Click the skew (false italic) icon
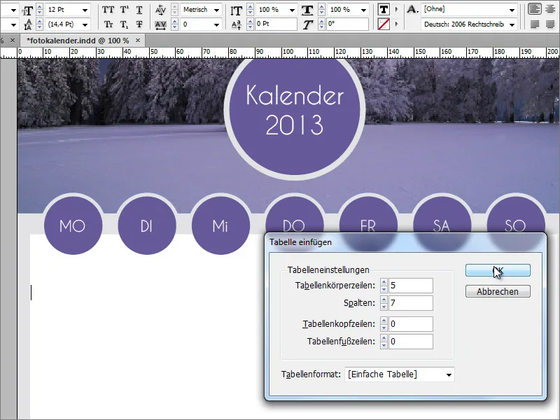Image resolution: width=560 pixels, height=420 pixels. click(x=307, y=24)
